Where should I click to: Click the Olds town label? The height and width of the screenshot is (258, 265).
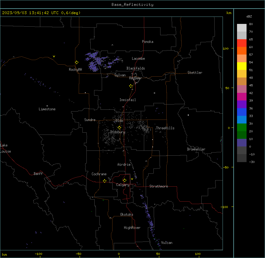(119, 121)
